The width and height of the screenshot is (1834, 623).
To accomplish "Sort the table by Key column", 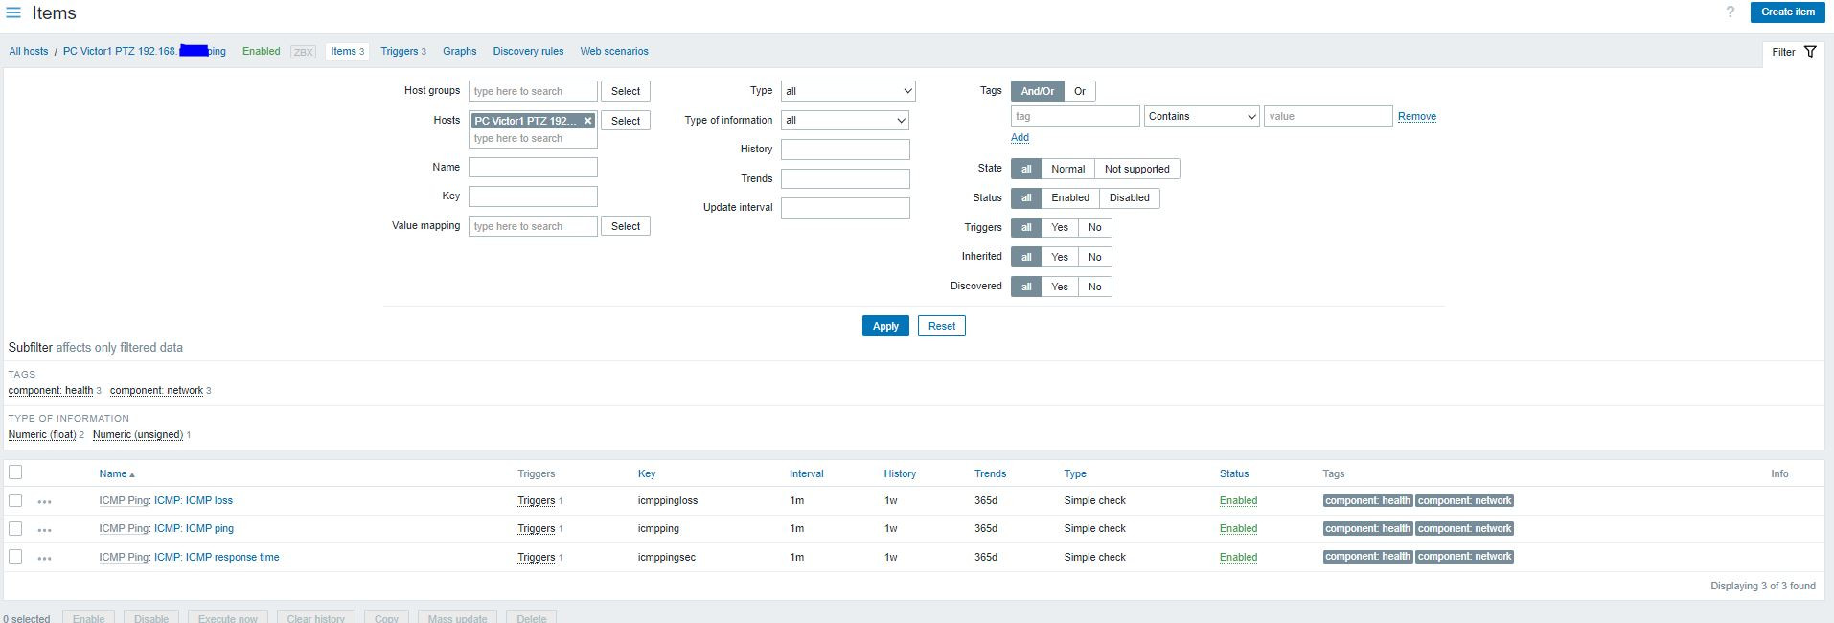I will (647, 473).
